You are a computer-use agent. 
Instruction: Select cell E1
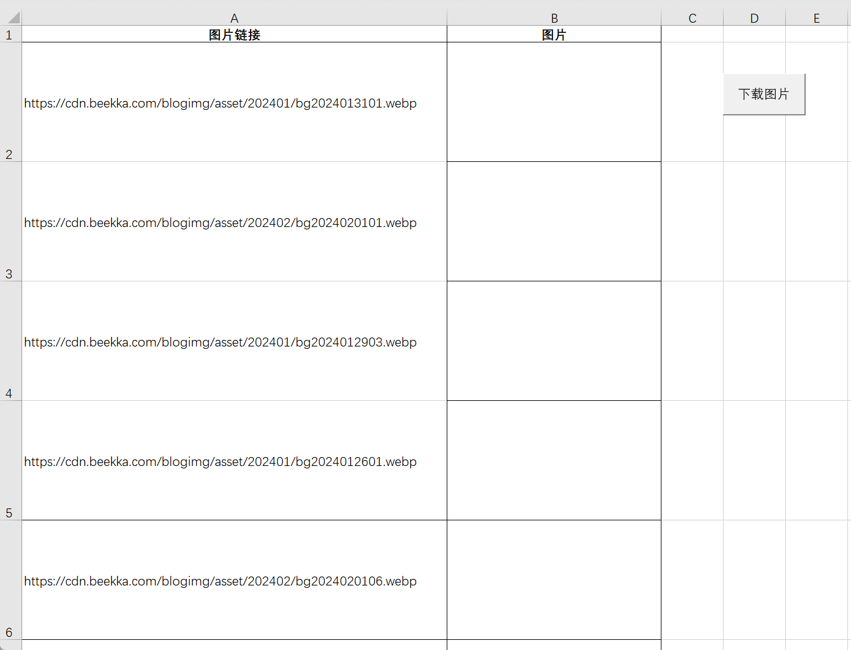[818, 34]
